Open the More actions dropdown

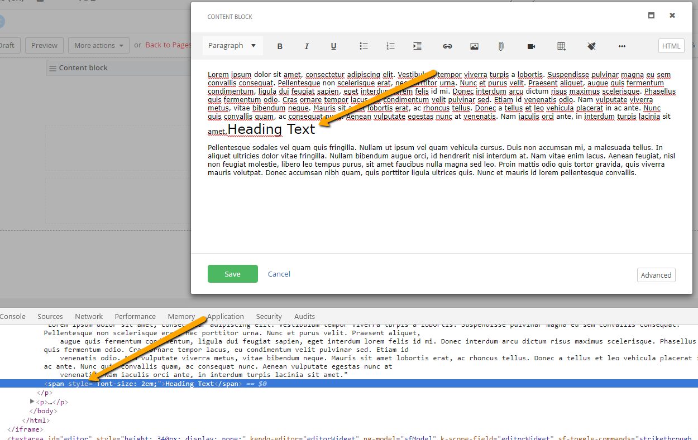[x=99, y=46]
